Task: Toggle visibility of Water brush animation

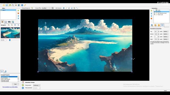Action: 155,15
